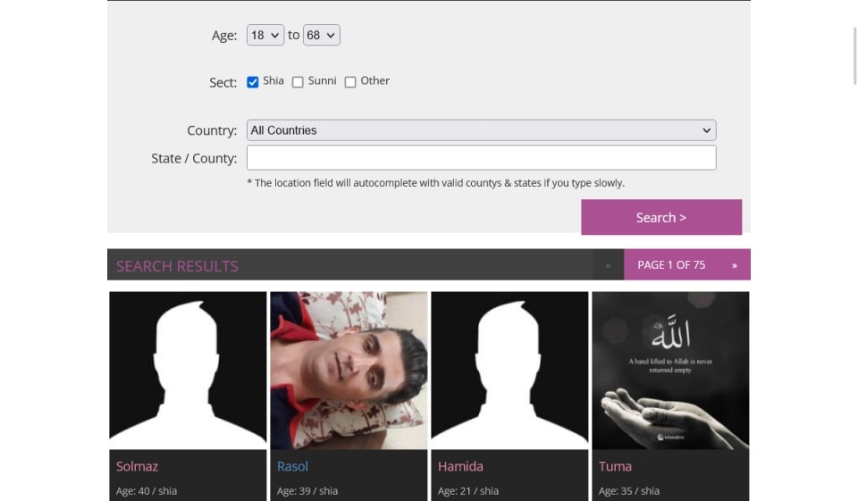Click Rasol's profile photo
The width and height of the screenshot is (858, 501).
tap(349, 370)
